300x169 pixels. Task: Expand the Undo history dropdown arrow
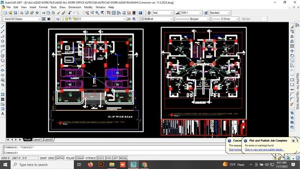pyautogui.click(x=74, y=13)
